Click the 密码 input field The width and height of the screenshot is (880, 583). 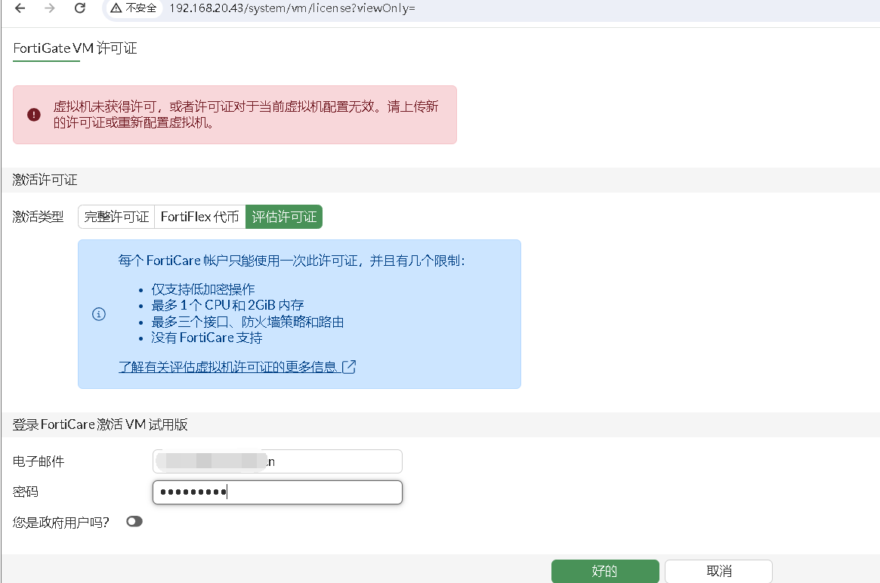pyautogui.click(x=277, y=492)
